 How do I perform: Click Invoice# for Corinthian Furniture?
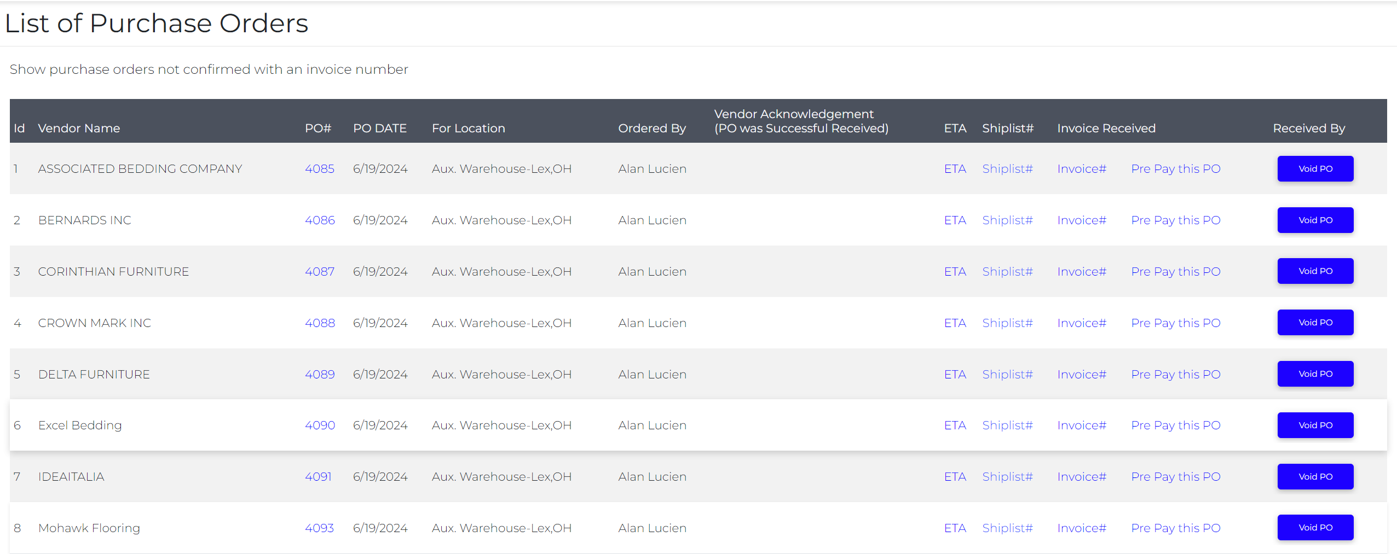pyautogui.click(x=1082, y=271)
